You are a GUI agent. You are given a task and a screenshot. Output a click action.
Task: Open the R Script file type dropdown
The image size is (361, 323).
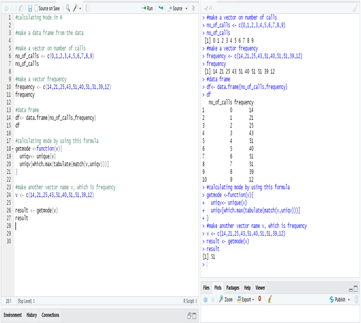tap(190, 301)
